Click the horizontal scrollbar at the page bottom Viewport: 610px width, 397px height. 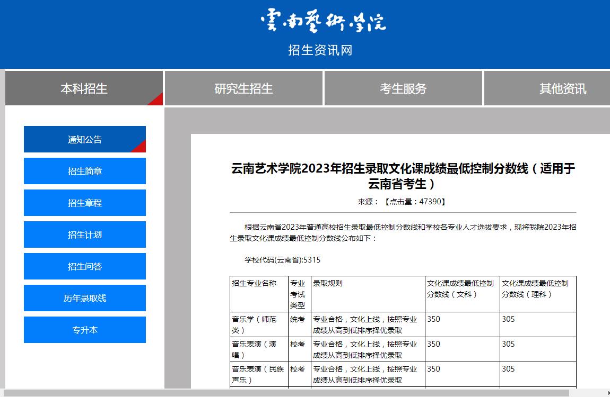tap(286, 393)
